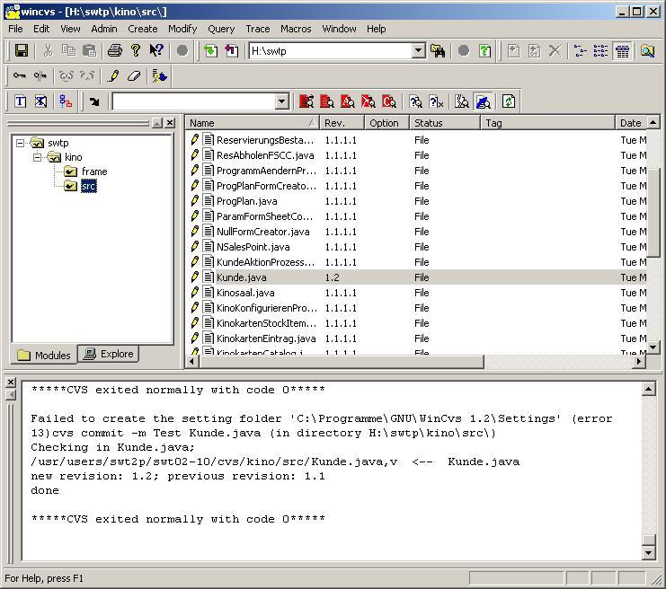This screenshot has width=666, height=589.
Task: Click the Print icon
Action: (x=115, y=50)
